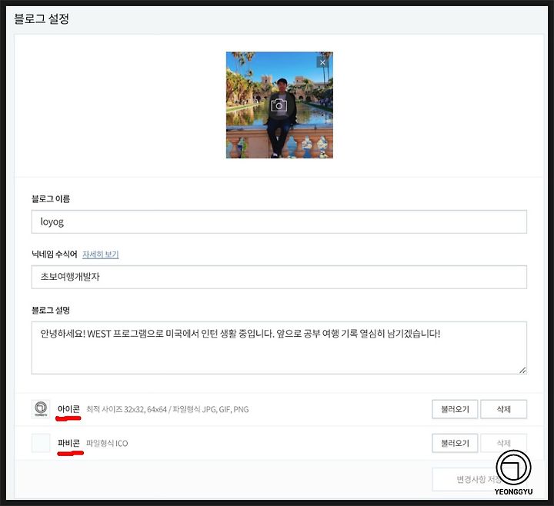Click the 블로그 이름 label
This screenshot has height=506, width=554.
point(51,199)
